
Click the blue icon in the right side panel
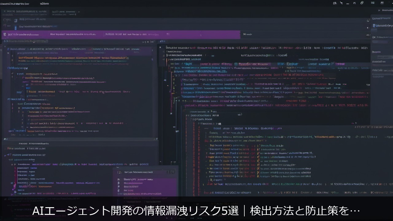[x=374, y=26]
